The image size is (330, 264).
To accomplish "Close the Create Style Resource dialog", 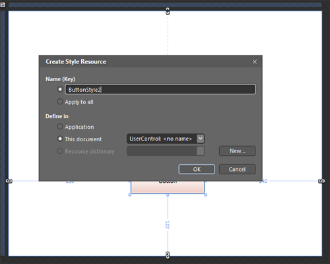I will pos(255,62).
